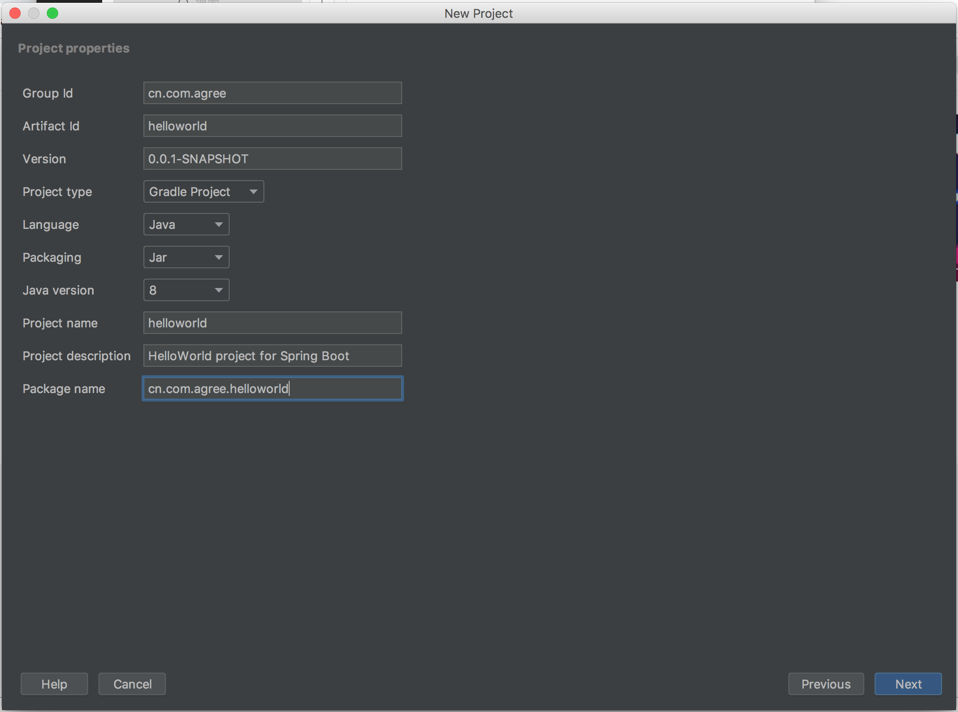This screenshot has width=958, height=712.
Task: Cancel the New Project dialog
Action: click(132, 684)
